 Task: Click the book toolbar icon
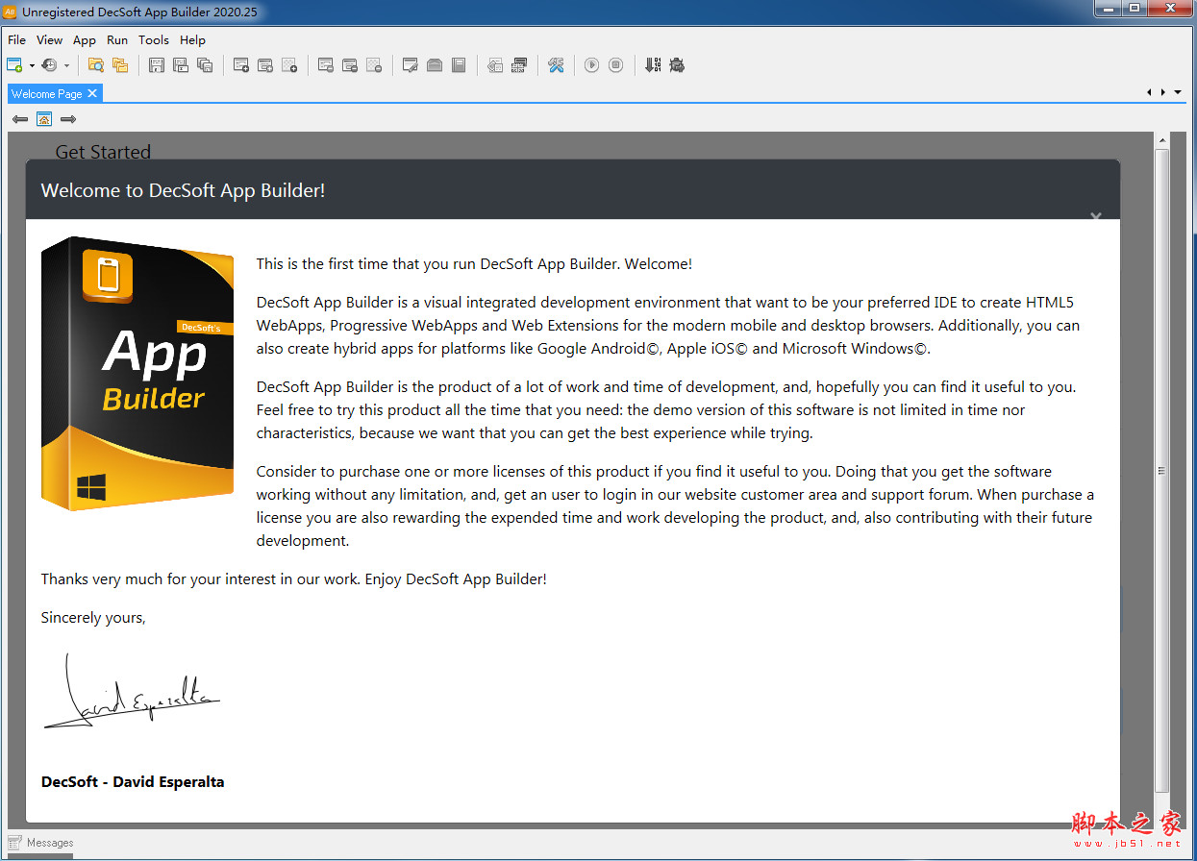point(459,65)
